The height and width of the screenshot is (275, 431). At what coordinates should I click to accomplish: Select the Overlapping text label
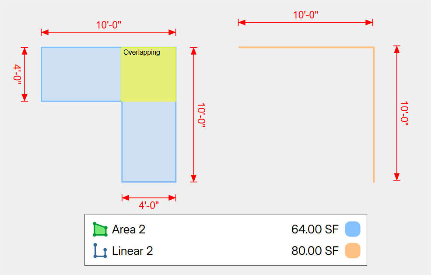142,53
